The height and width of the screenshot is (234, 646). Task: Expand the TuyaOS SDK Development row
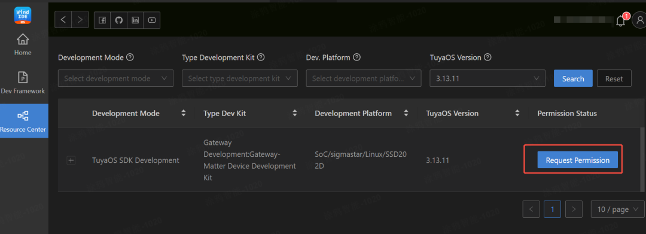[71, 160]
